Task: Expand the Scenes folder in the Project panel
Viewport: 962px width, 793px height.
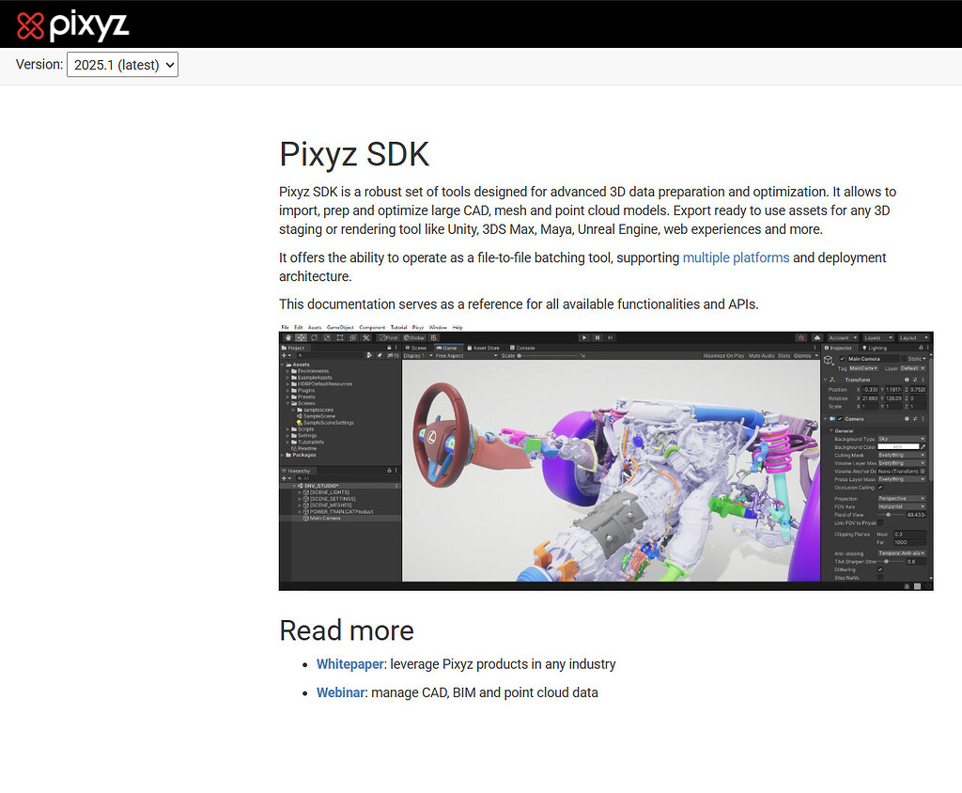Action: click(x=287, y=403)
